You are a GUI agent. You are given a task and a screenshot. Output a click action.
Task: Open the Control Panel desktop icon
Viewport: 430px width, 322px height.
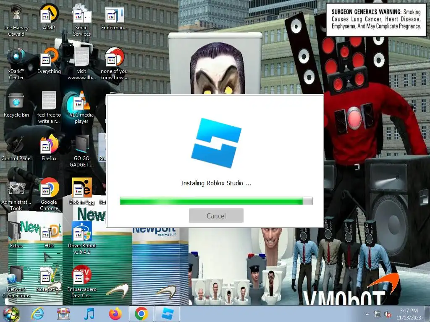[x=16, y=148]
